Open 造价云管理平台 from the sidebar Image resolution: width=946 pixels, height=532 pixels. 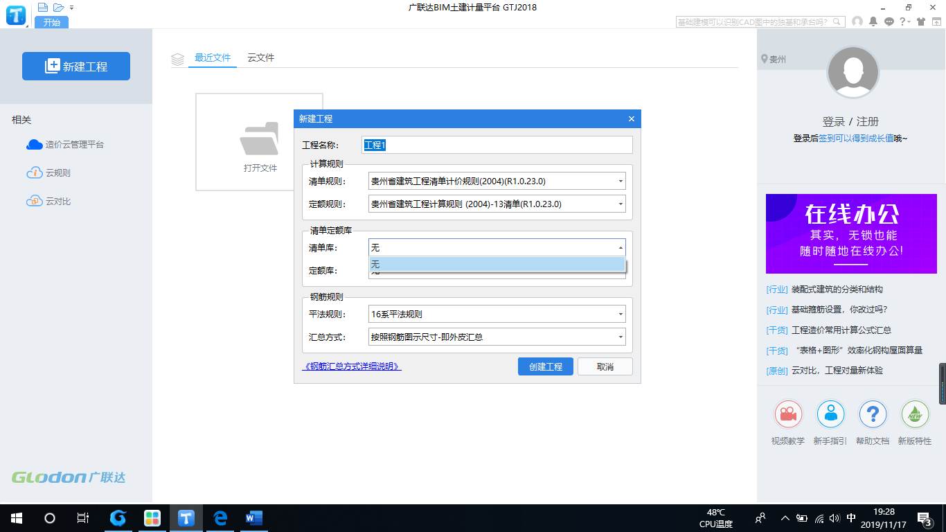[x=65, y=145]
